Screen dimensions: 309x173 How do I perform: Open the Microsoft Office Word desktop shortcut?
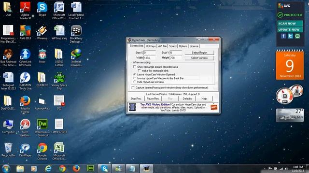coord(59,10)
